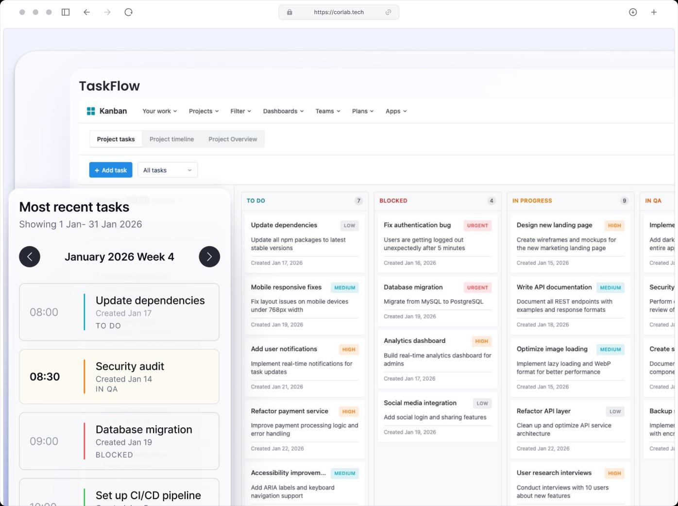Open the Refactor payment service card

(x=305, y=430)
